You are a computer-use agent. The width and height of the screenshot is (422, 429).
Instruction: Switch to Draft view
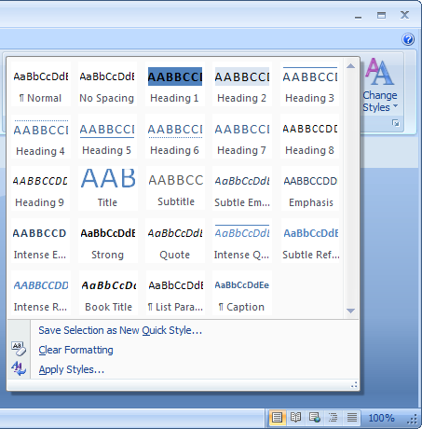point(352,418)
